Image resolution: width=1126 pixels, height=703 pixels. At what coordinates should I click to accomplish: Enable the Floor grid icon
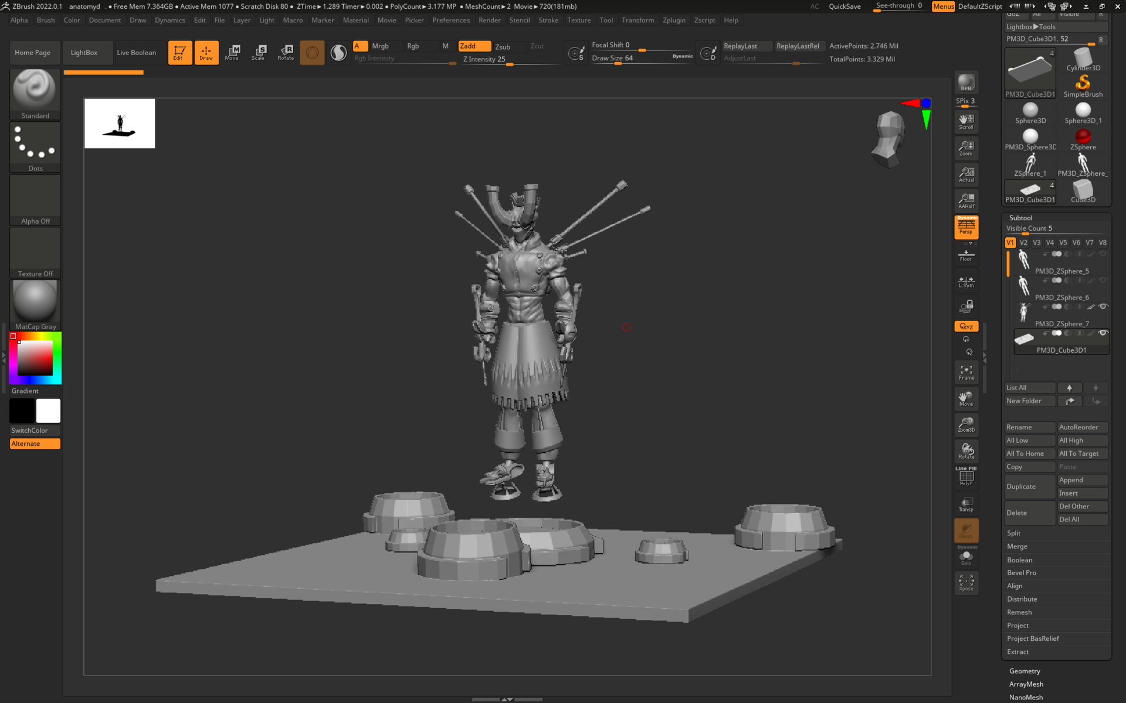966,255
